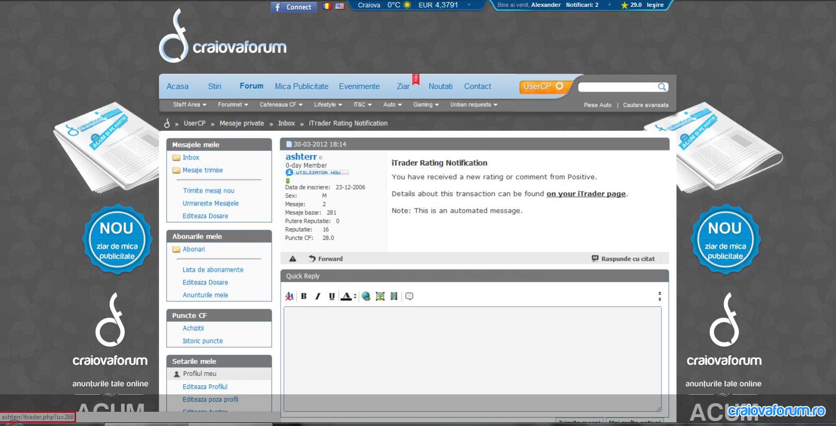Open the font color picker
This screenshot has height=426, width=836.
pyautogui.click(x=348, y=296)
